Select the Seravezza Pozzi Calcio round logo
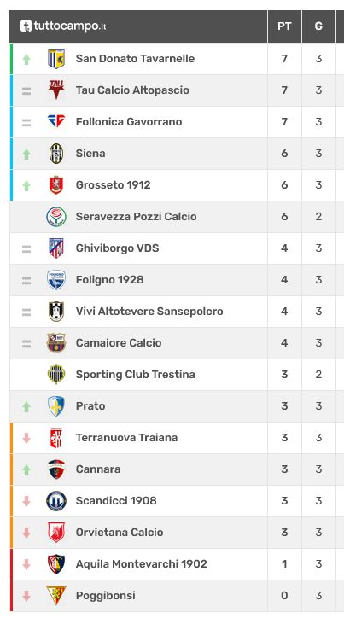The width and height of the screenshot is (344, 618). point(56,216)
